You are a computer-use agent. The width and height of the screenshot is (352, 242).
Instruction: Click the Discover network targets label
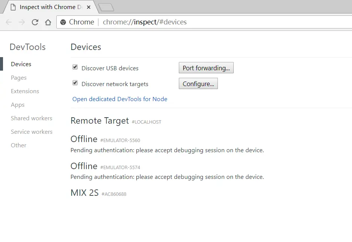click(115, 84)
